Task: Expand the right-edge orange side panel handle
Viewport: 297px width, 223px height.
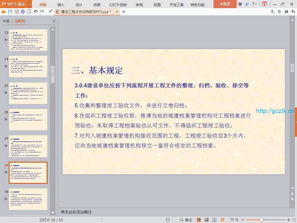Action: [x=296, y=122]
